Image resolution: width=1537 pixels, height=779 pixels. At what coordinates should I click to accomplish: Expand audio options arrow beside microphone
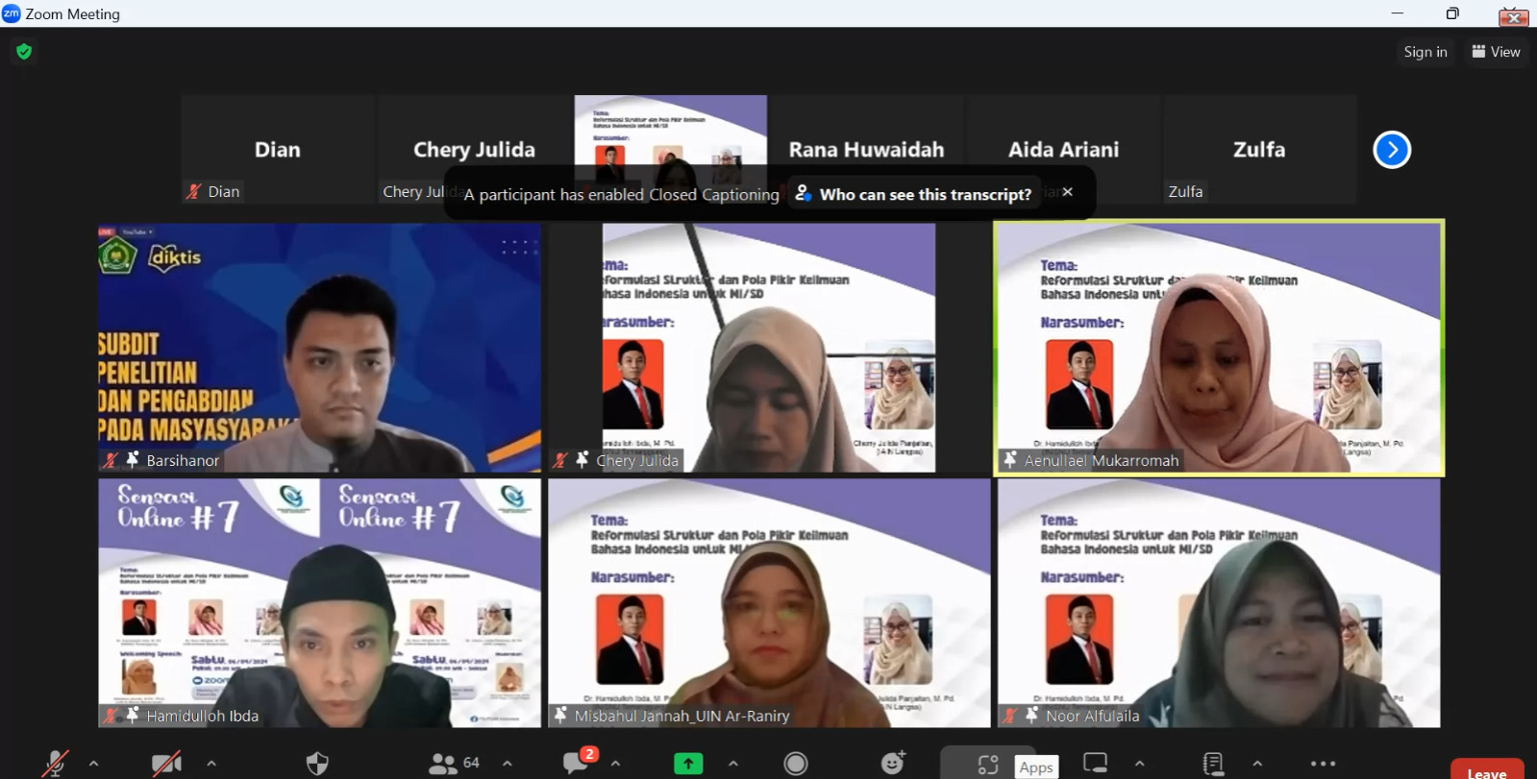[93, 764]
